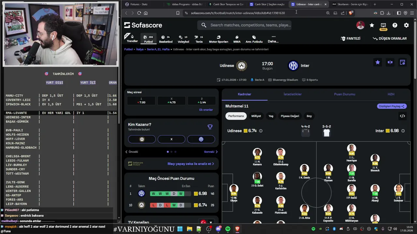Open browser downloads icon
This screenshot has width=417, height=234.
pyautogui.click(x=388, y=13)
